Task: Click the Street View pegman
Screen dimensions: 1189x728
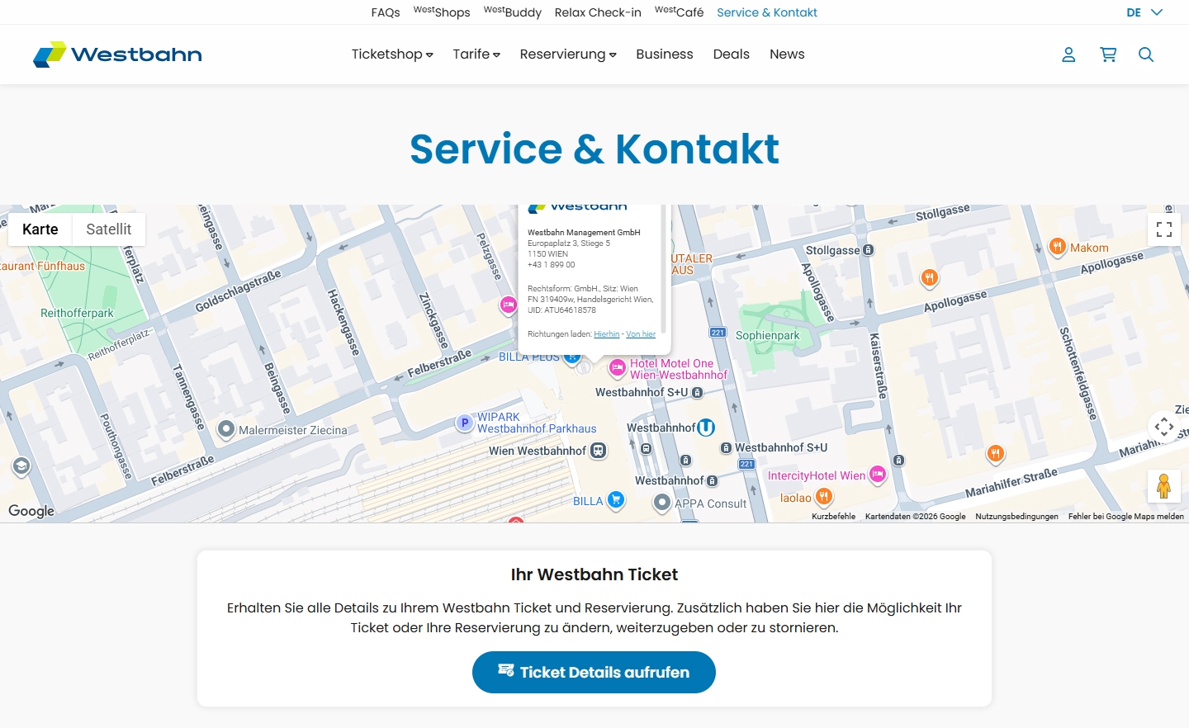Action: pyautogui.click(x=1164, y=486)
